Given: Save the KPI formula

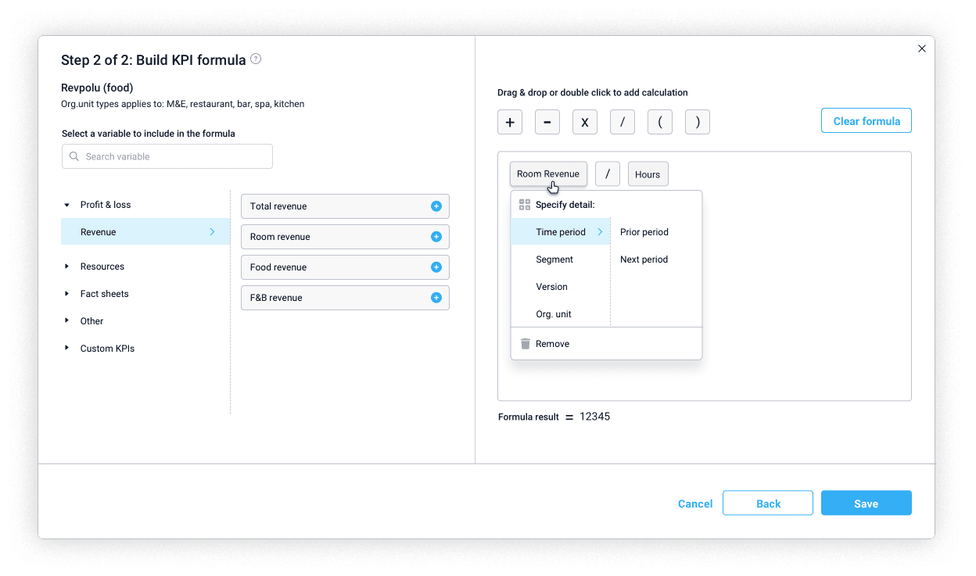Looking at the screenshot, I should coord(867,503).
